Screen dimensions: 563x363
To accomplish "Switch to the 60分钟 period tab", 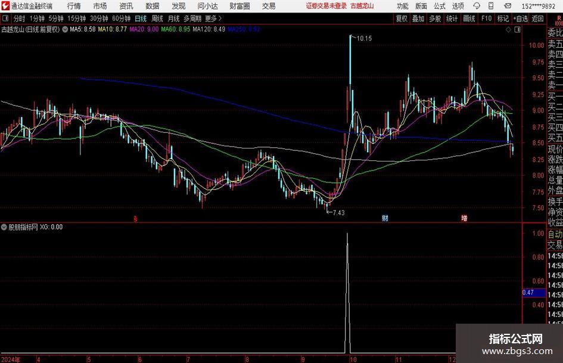I will [121, 18].
